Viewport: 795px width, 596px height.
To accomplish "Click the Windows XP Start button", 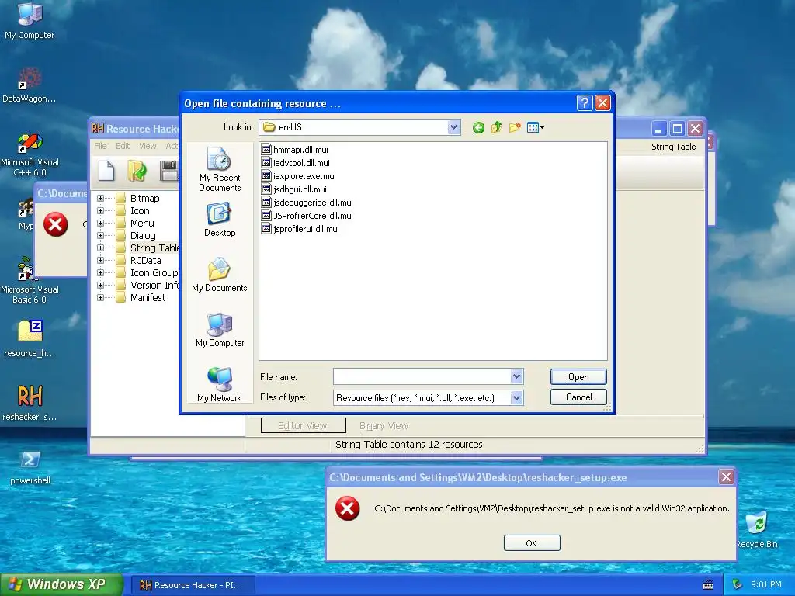I will click(x=61, y=584).
